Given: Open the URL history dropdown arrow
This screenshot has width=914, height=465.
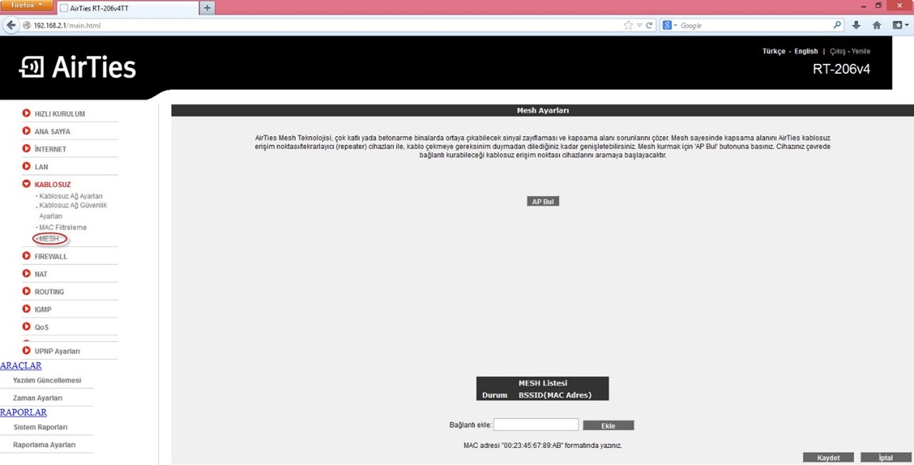Looking at the screenshot, I should [x=640, y=25].
